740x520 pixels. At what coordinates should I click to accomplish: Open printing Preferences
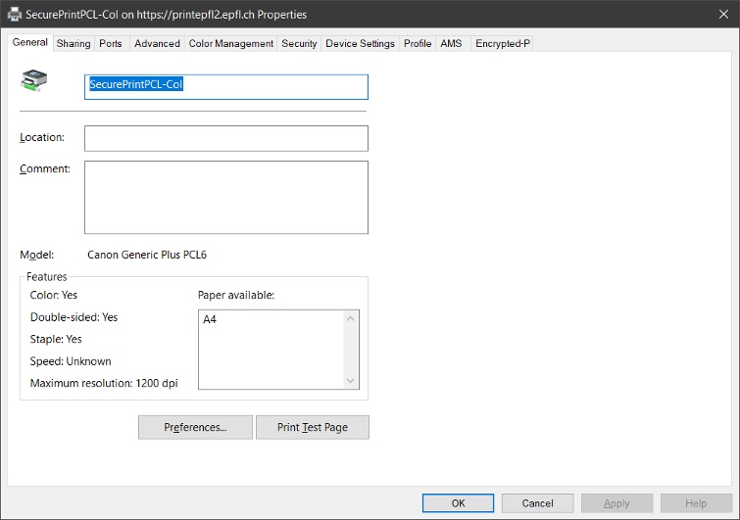(195, 427)
